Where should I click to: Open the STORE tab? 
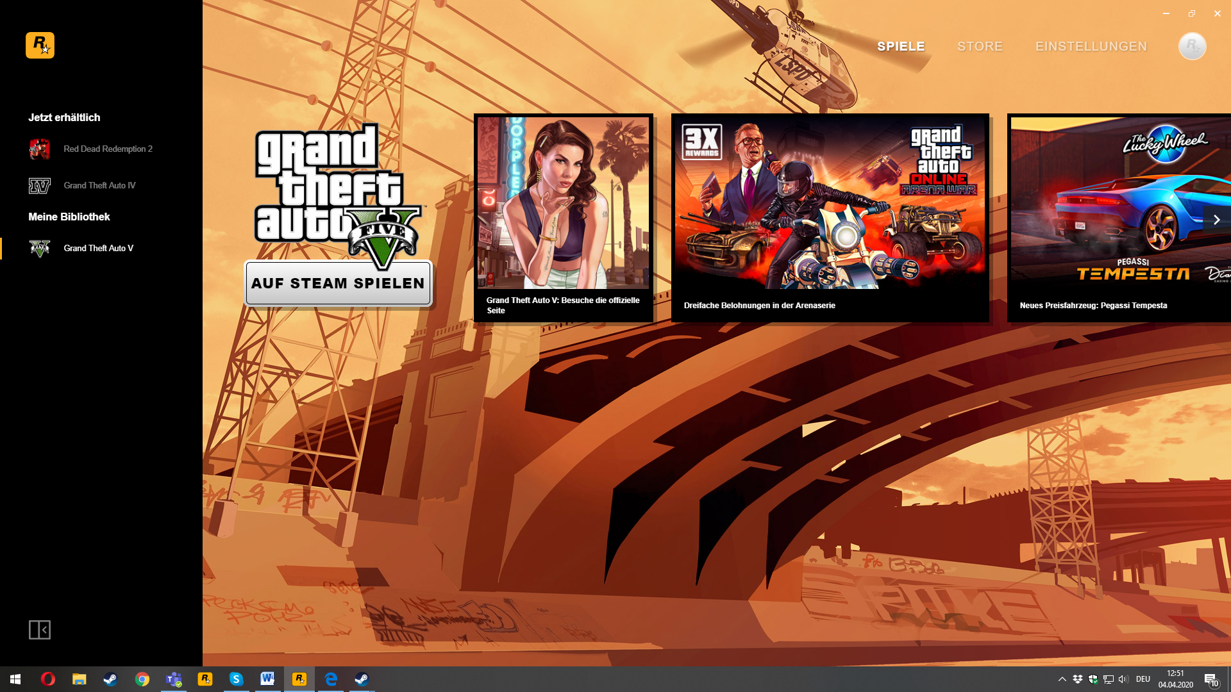pyautogui.click(x=980, y=46)
